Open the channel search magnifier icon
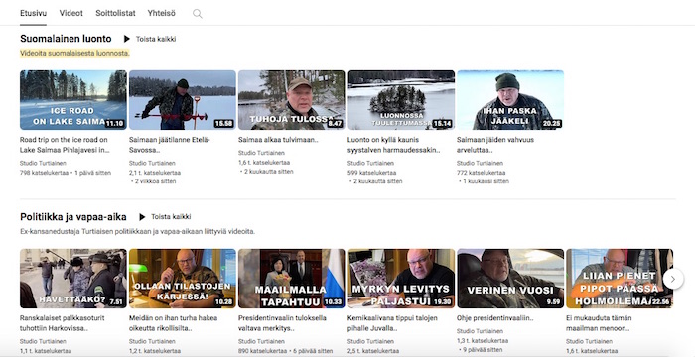The width and height of the screenshot is (695, 357). point(198,14)
